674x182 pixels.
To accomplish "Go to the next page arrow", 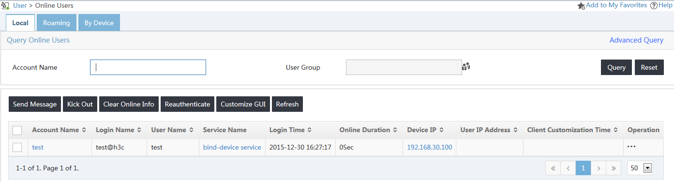I will coord(599,168).
